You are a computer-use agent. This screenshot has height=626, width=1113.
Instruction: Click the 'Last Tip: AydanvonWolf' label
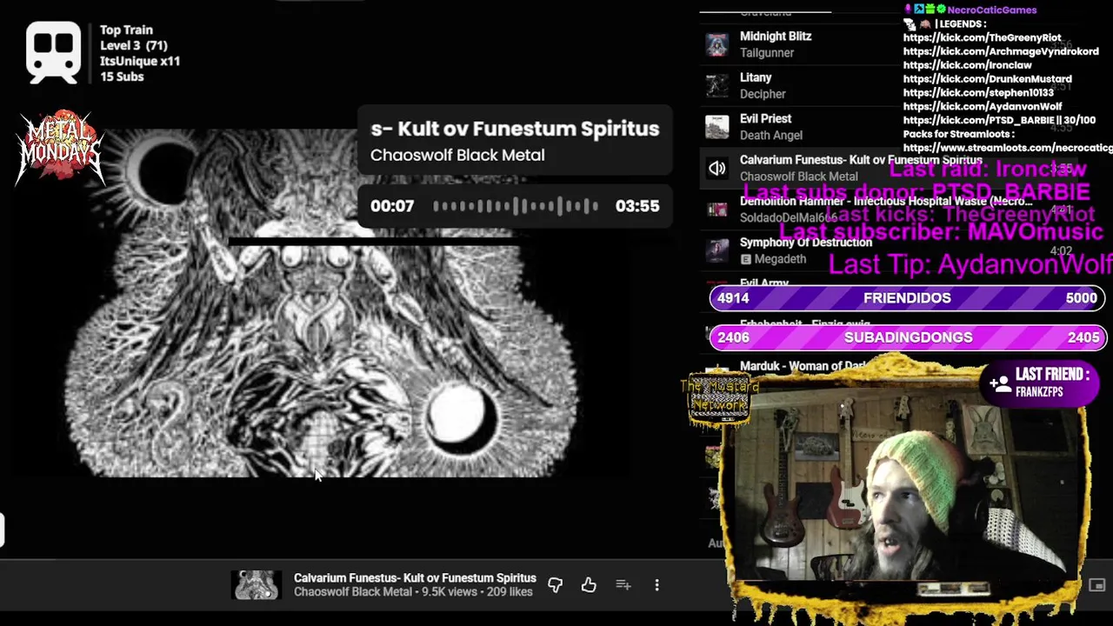970,264
